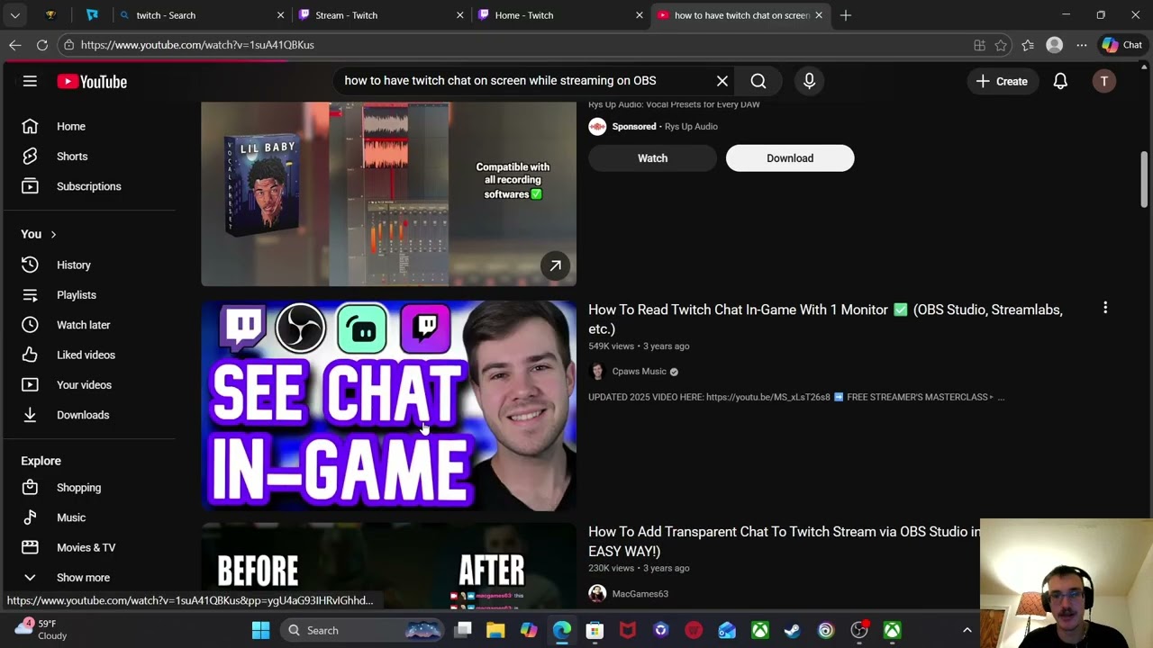
Task: Switch to the twitch - Search tab
Action: 201,15
